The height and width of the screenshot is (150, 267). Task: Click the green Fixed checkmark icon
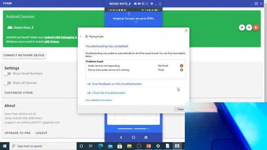point(181,70)
